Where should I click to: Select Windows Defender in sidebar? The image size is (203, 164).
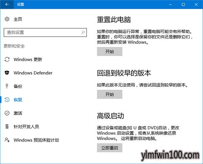[x=33, y=73]
